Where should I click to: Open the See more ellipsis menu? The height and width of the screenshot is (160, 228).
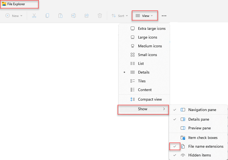pos(164,16)
